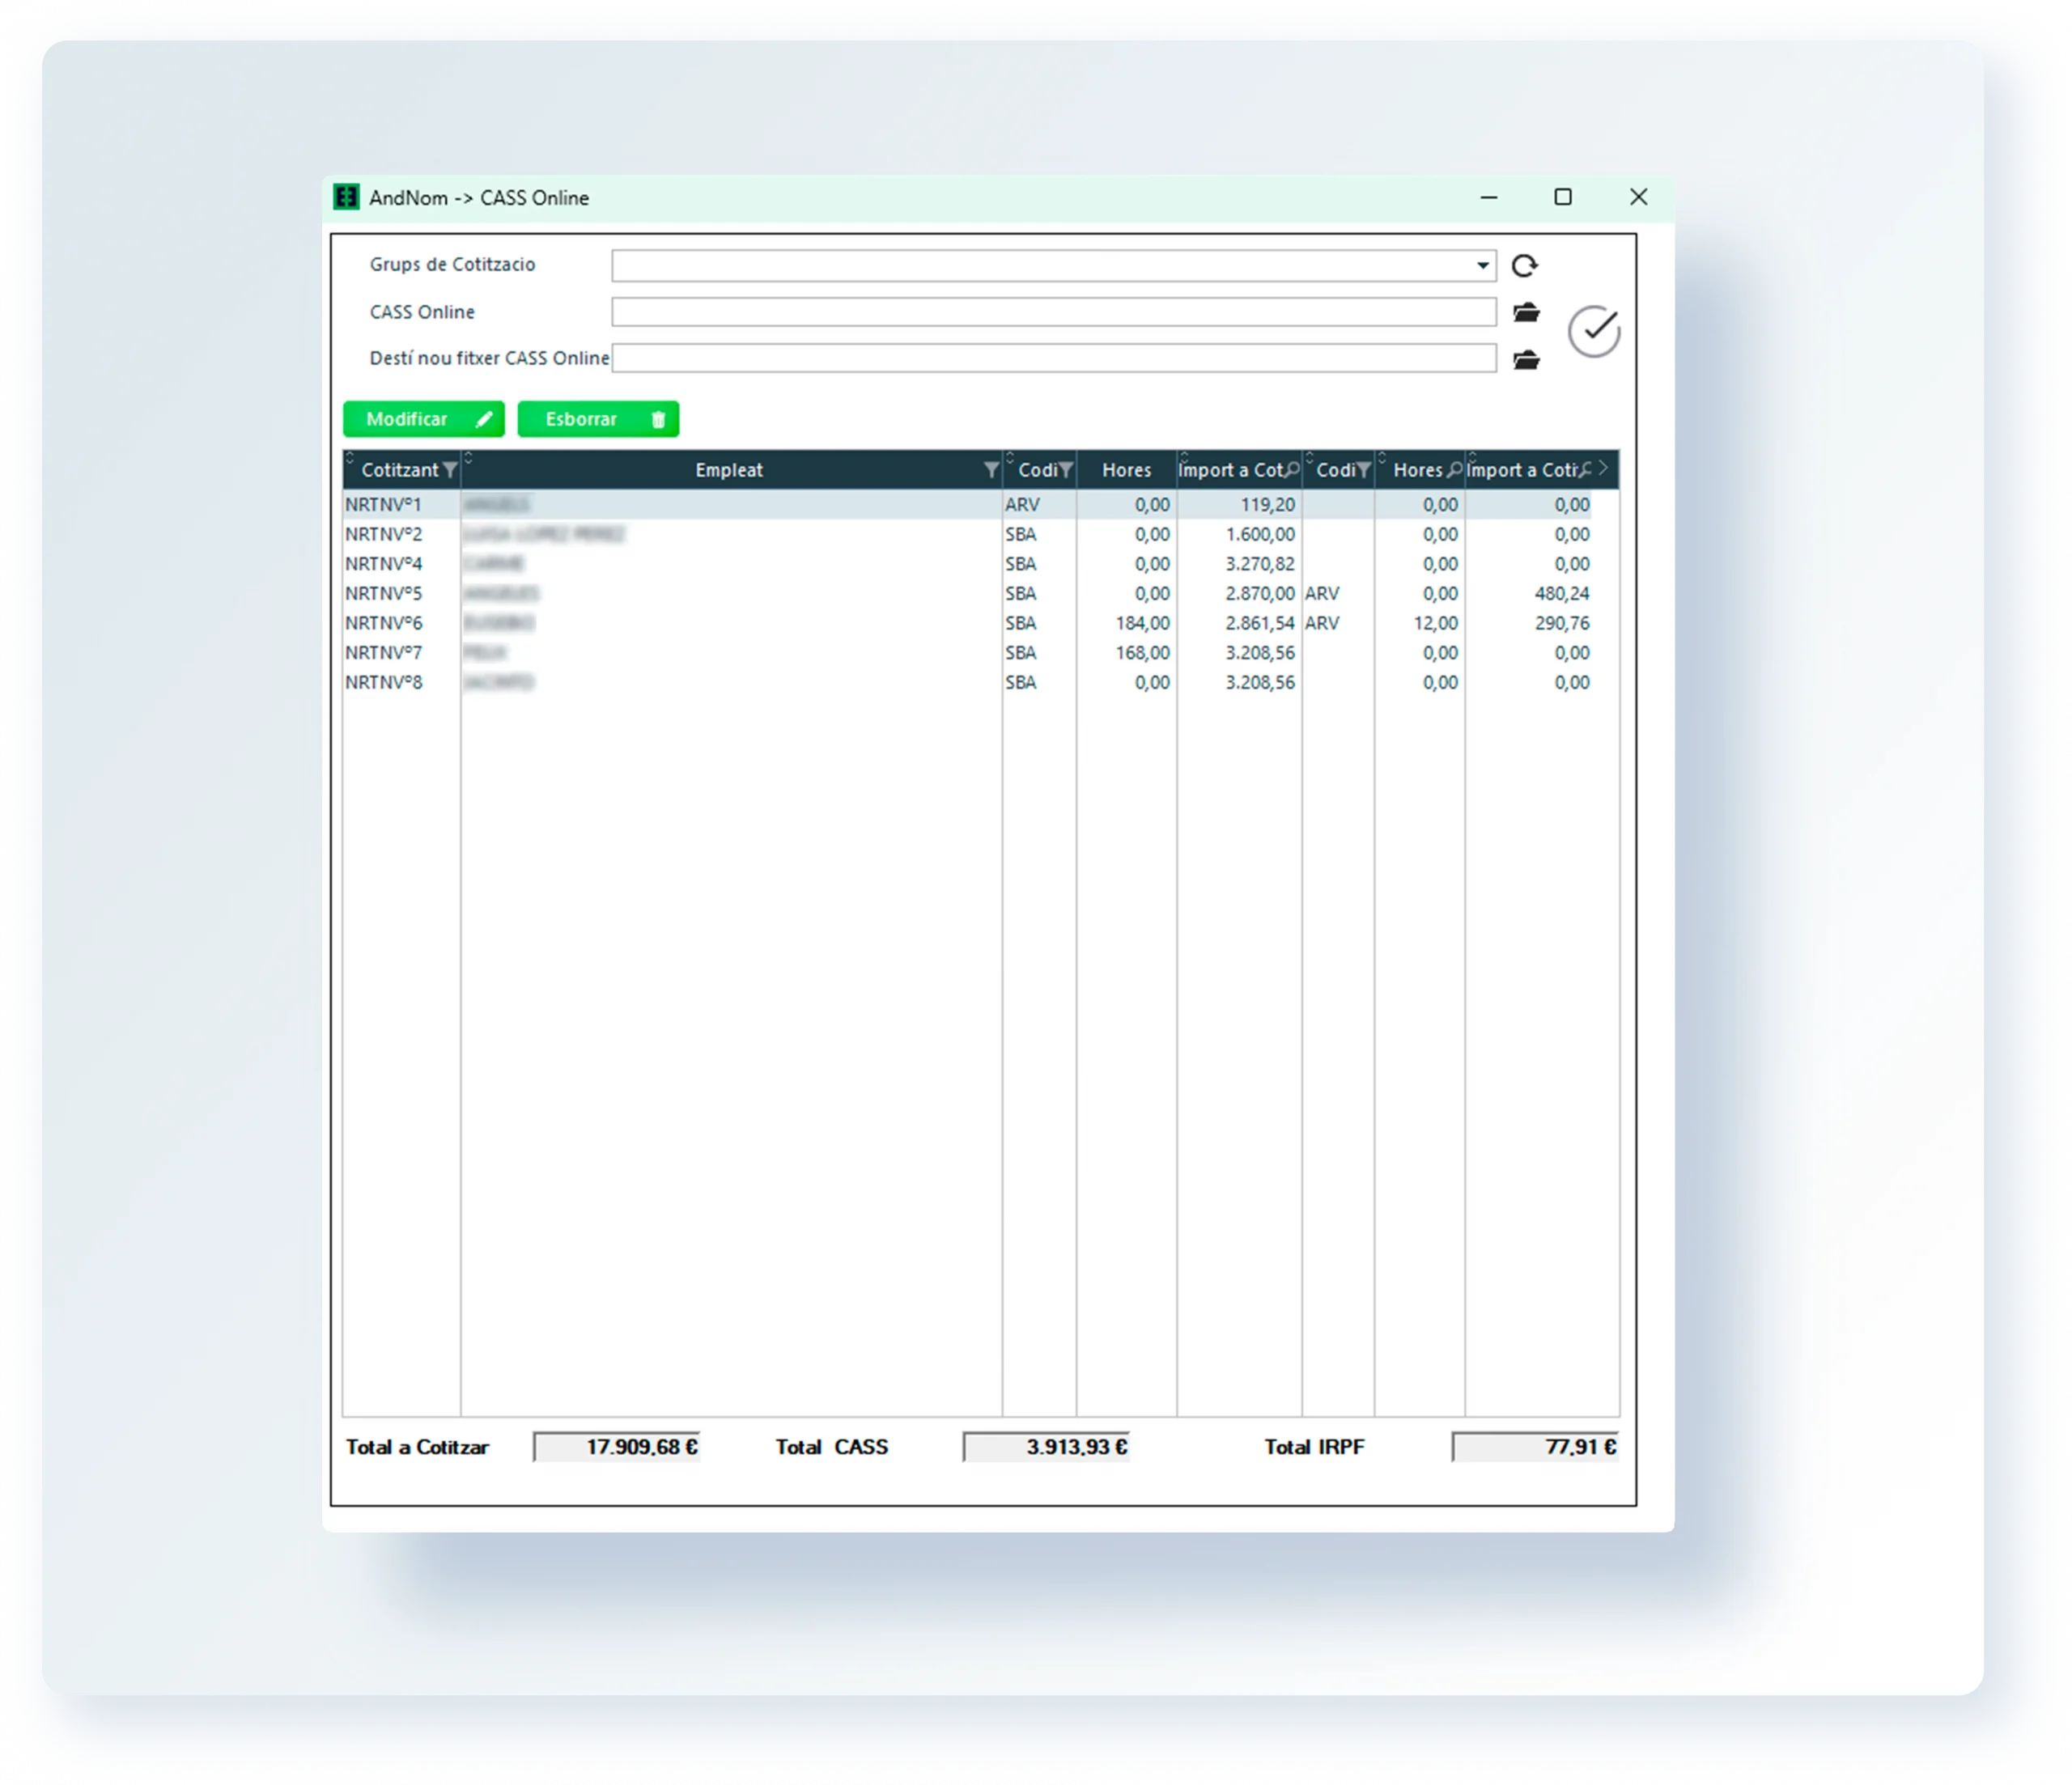The image size is (2072, 1785).
Task: Click the CASS Online text field
Action: tap(1053, 313)
